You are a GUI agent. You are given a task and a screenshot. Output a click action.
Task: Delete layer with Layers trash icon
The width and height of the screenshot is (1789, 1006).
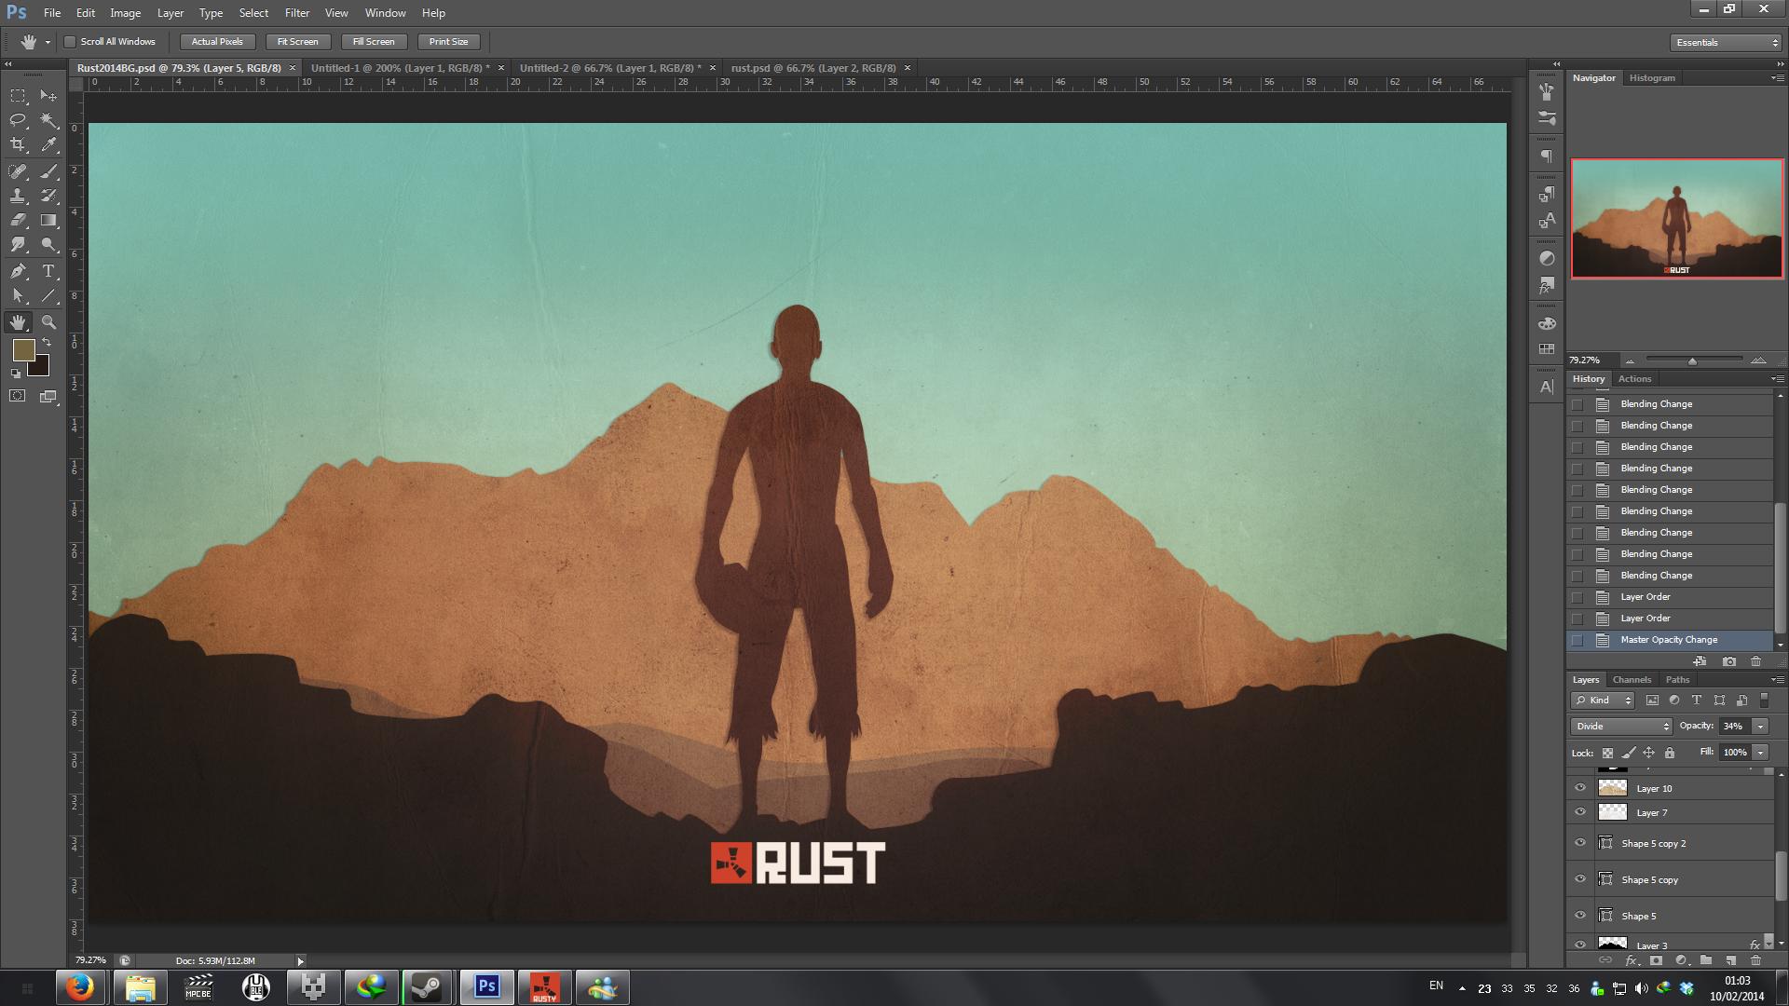coord(1755,960)
